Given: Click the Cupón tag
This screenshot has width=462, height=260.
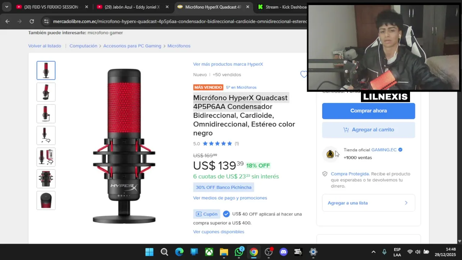Looking at the screenshot, I should click(x=206, y=214).
